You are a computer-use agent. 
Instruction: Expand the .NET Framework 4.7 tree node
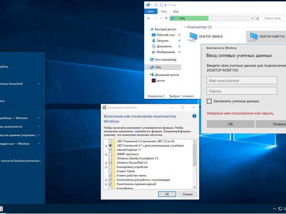[106, 146]
